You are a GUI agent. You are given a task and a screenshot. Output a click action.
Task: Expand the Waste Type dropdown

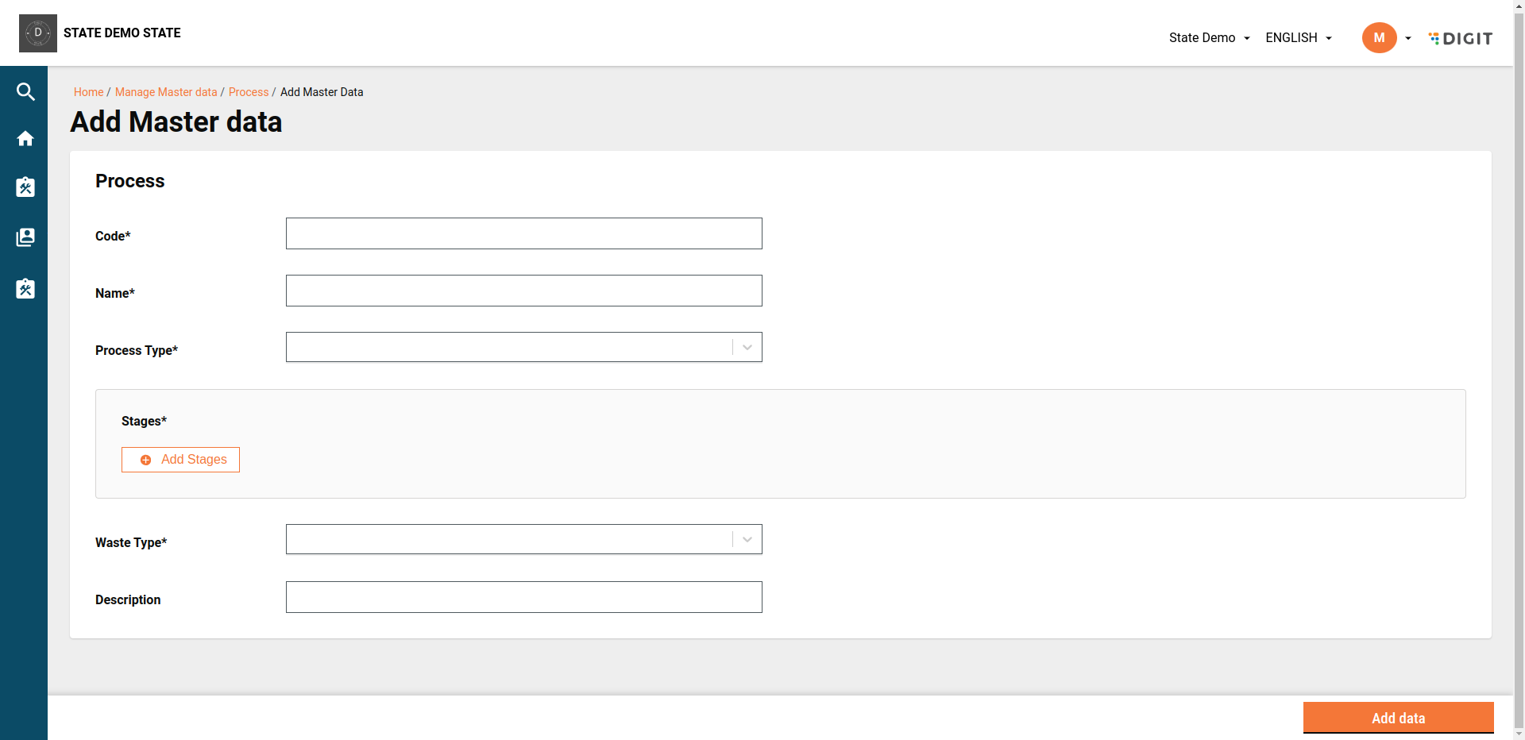747,540
